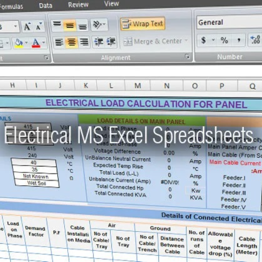Click the Merge & Center button
262x262 pixels.
(152, 41)
